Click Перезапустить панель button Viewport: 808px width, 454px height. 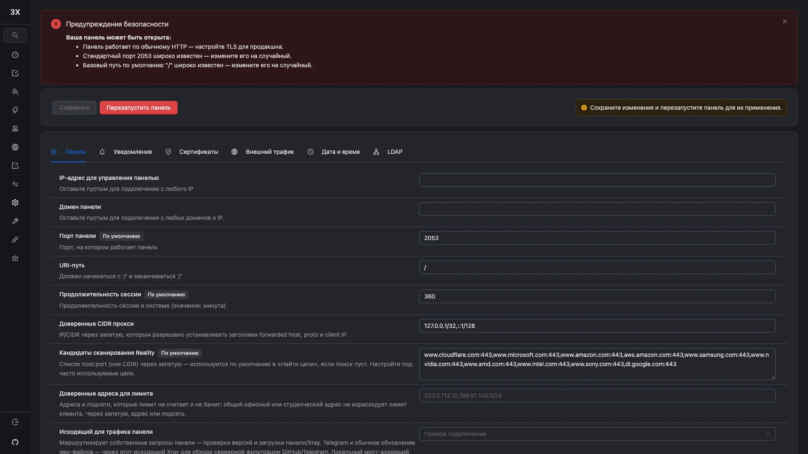pyautogui.click(x=138, y=108)
